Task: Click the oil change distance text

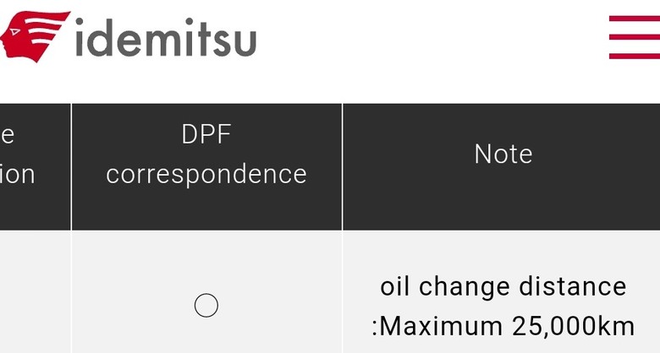Action: coord(503,286)
